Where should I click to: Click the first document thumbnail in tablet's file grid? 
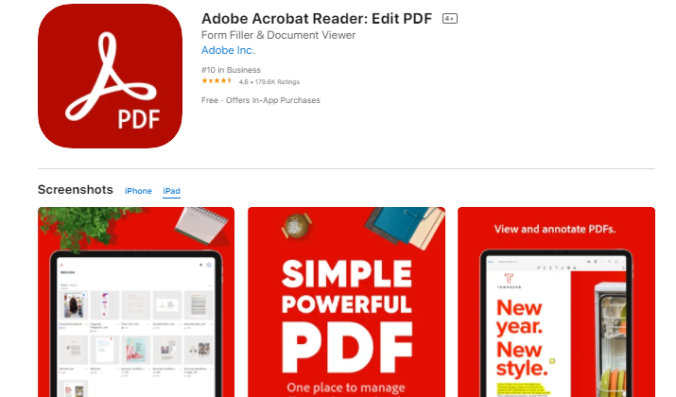click(x=74, y=304)
